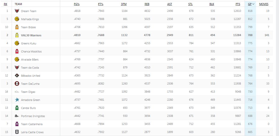
Task: Open Team Castanheira team link
Action: coord(32,124)
